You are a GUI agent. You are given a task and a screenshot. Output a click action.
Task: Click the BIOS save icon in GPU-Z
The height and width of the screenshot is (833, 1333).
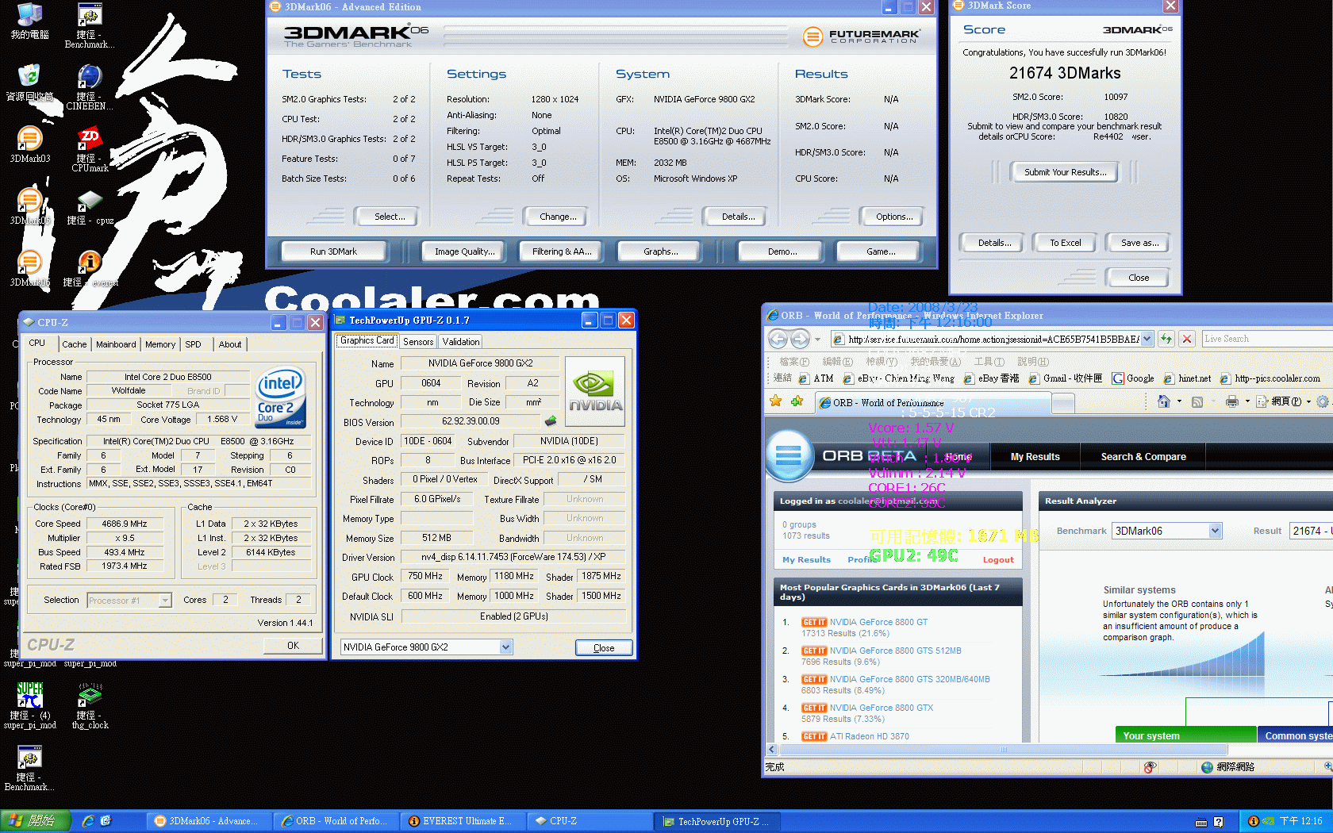551,420
